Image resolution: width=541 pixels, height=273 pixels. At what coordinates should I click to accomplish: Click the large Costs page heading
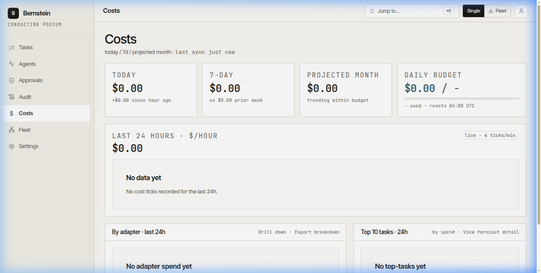coord(121,39)
